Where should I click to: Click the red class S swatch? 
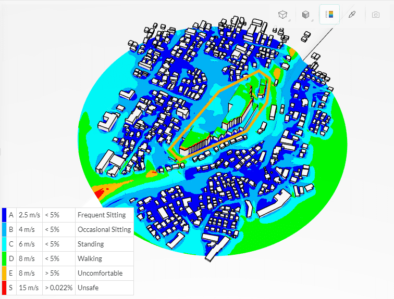(4, 288)
